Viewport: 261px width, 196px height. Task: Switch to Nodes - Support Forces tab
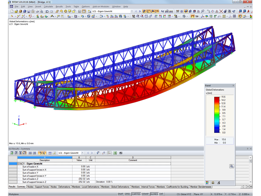(x=38, y=187)
